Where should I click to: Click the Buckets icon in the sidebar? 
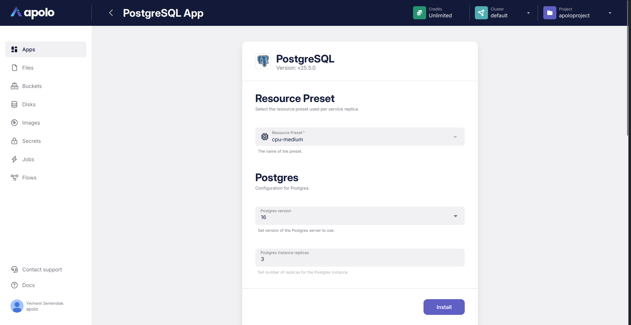(x=14, y=86)
